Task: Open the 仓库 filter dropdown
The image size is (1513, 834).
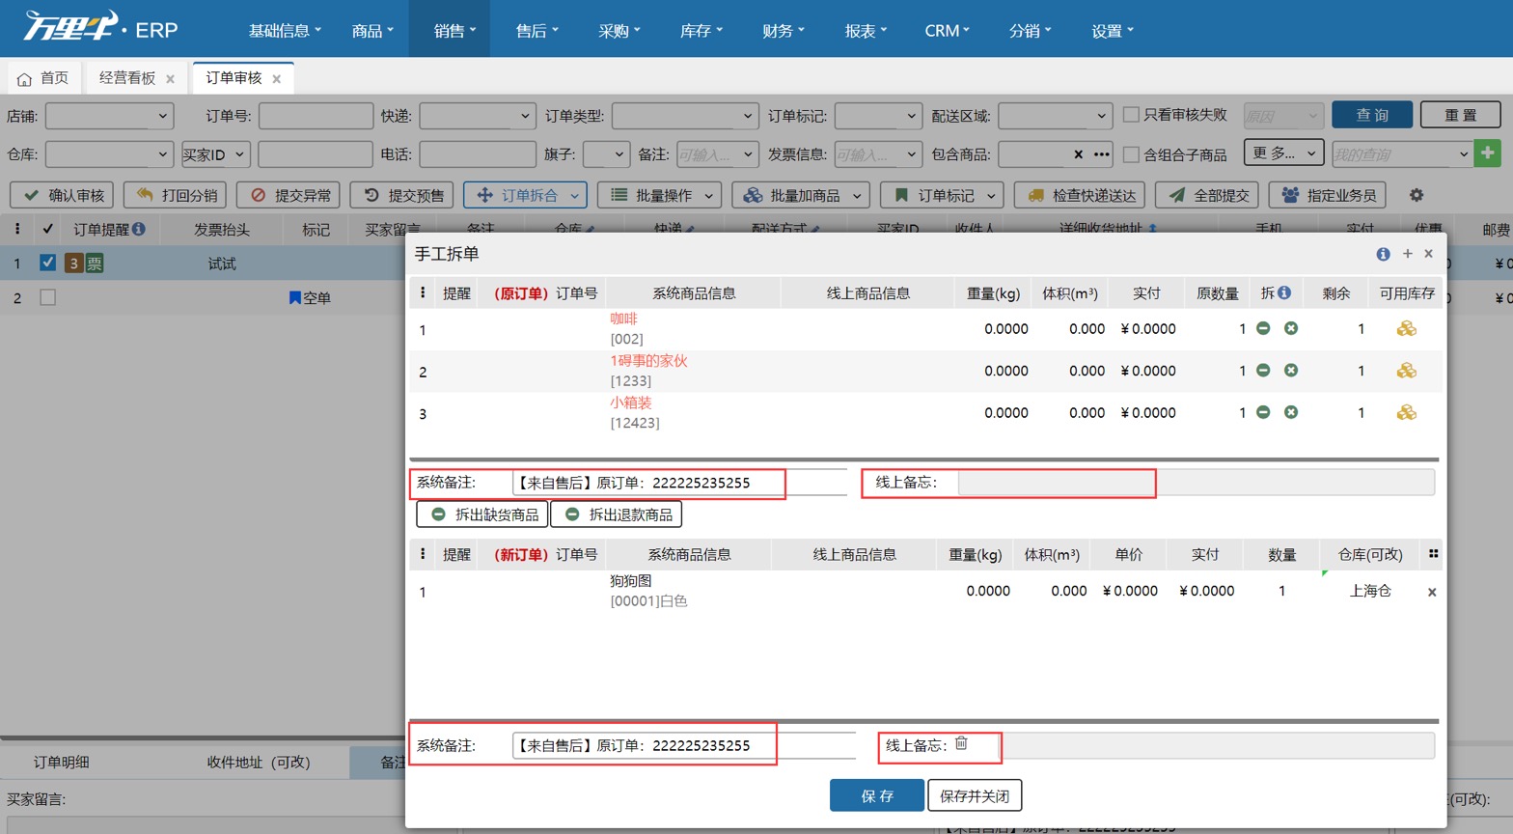Action: [109, 154]
